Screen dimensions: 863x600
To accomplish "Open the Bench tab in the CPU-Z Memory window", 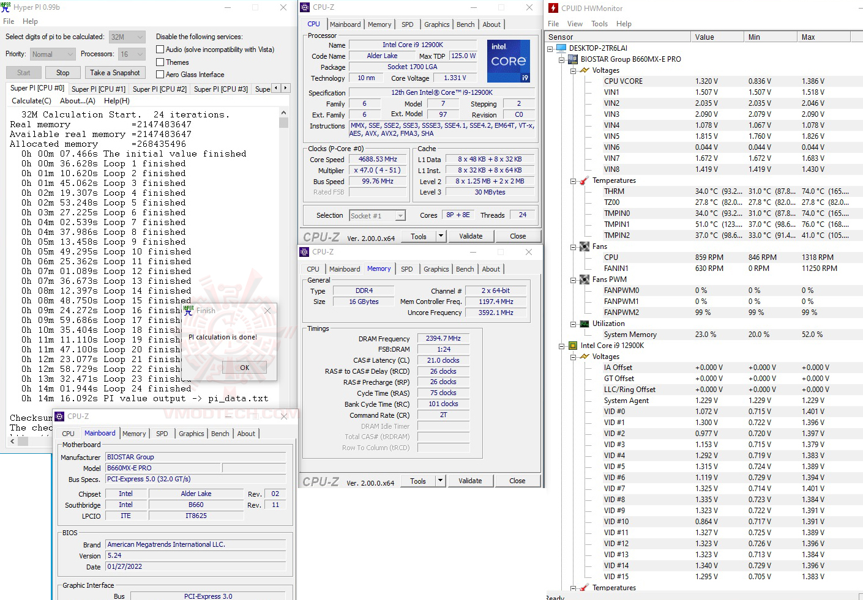I will pos(465,269).
